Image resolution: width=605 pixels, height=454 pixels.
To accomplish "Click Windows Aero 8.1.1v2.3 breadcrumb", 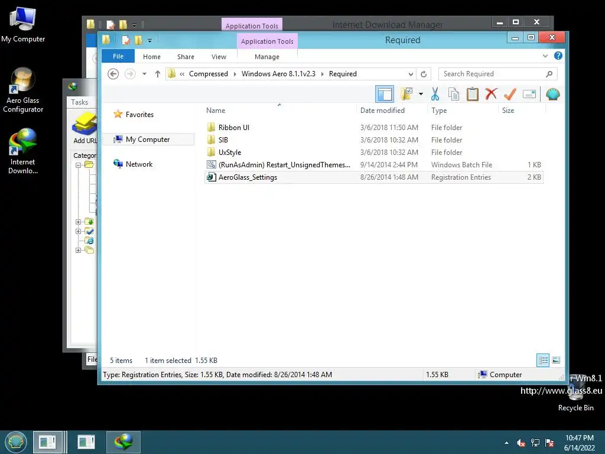I will click(x=279, y=74).
